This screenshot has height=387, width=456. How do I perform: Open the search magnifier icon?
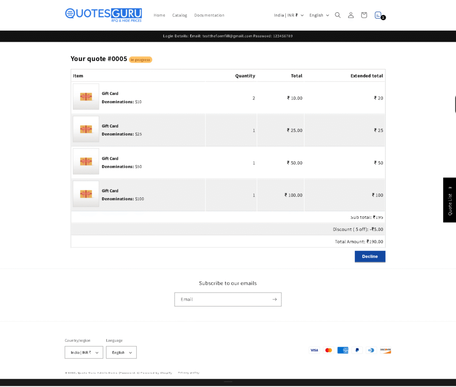pyautogui.click(x=338, y=15)
